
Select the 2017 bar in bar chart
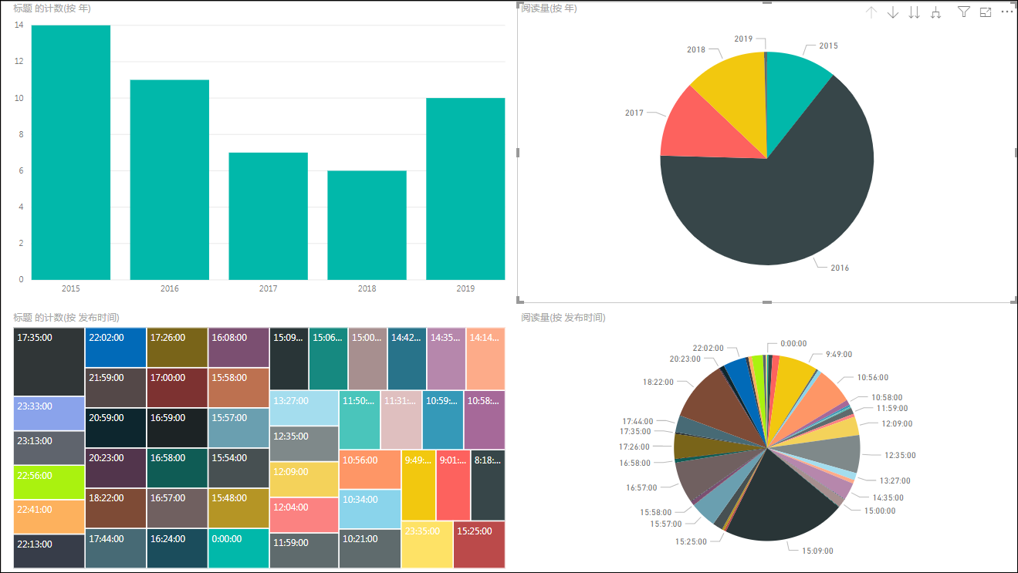click(x=269, y=216)
